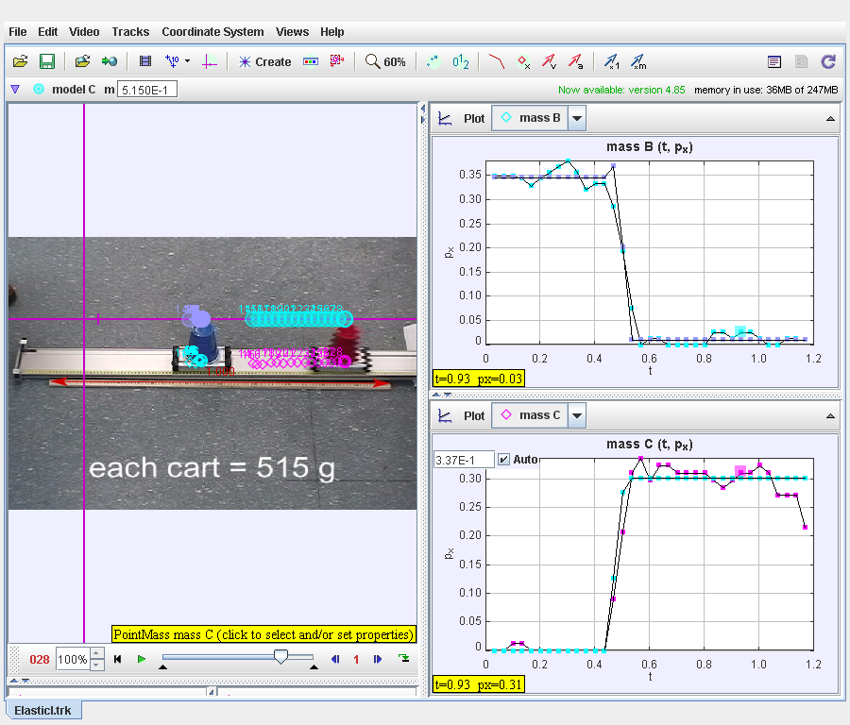Save the project using the floppy disk icon
Image resolution: width=850 pixels, height=725 pixels.
[x=46, y=61]
